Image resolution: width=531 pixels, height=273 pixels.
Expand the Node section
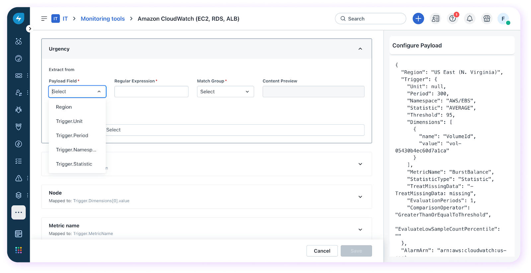360,197
